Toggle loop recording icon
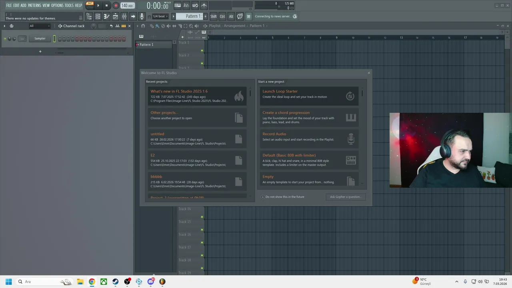Viewport: 512px width, 288px height. click(x=195, y=5)
